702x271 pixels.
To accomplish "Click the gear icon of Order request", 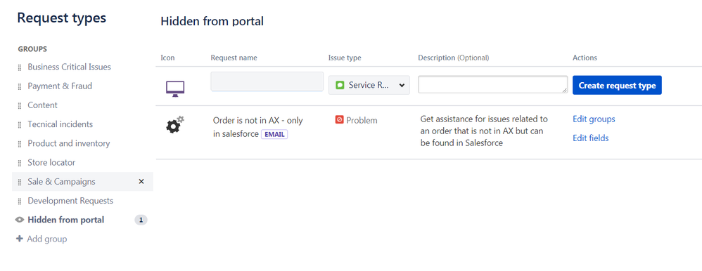I will [175, 125].
